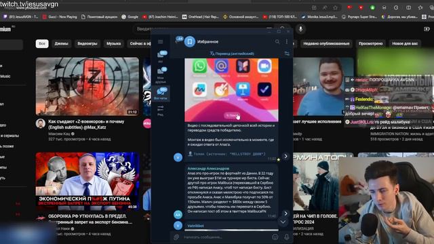Forward the MELLSTROY source message using its arrow
Viewport: 434px width, 244px height.
coord(285,157)
